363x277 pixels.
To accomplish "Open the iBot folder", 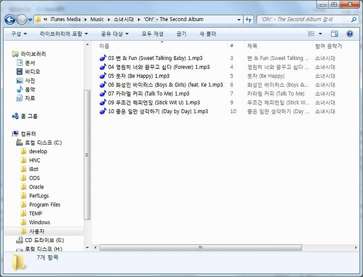I will point(34,169).
